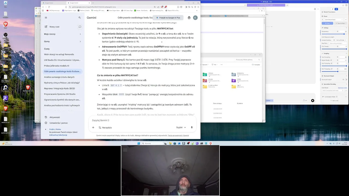
Task: Start a new chat with Nowy czat
Action: [54, 27]
